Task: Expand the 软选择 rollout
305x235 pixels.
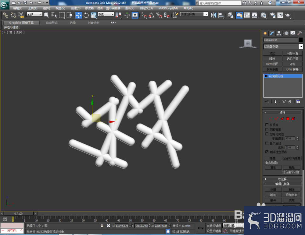Action: click(282, 179)
